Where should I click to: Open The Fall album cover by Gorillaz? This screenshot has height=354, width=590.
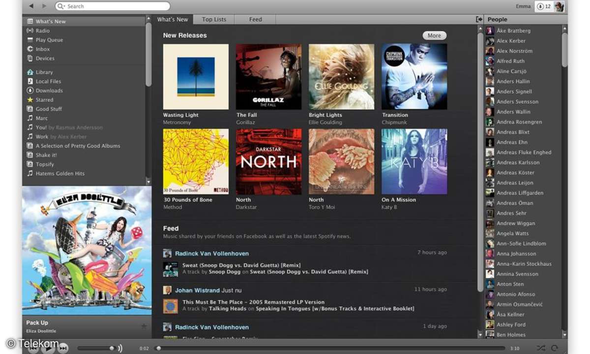click(268, 77)
